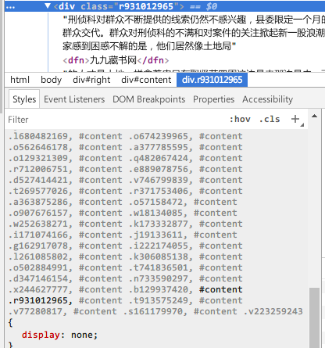Click the plus new style rule icon
The width and height of the screenshot is (325, 348).
point(295,119)
